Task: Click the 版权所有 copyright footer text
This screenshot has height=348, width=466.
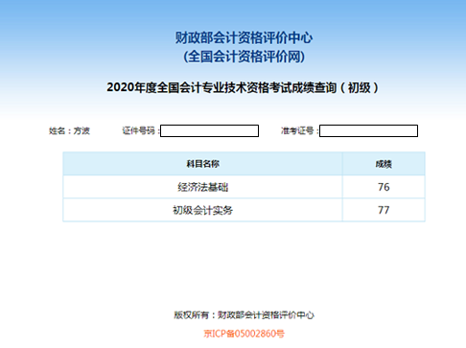Action: [244, 315]
